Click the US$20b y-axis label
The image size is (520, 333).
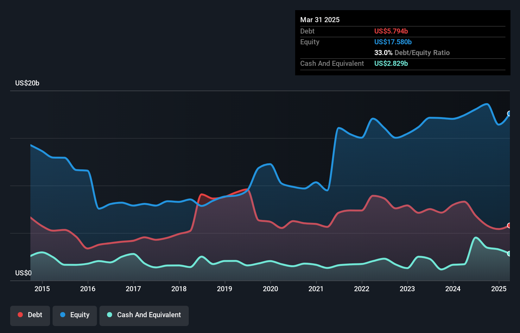point(27,83)
